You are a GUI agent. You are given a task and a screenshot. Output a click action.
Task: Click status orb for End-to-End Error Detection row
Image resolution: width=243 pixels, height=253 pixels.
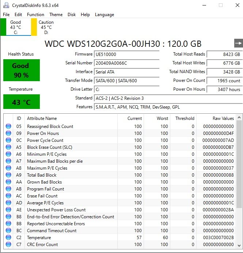coord(8,216)
